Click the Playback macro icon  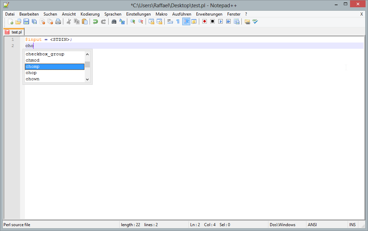coord(220,21)
